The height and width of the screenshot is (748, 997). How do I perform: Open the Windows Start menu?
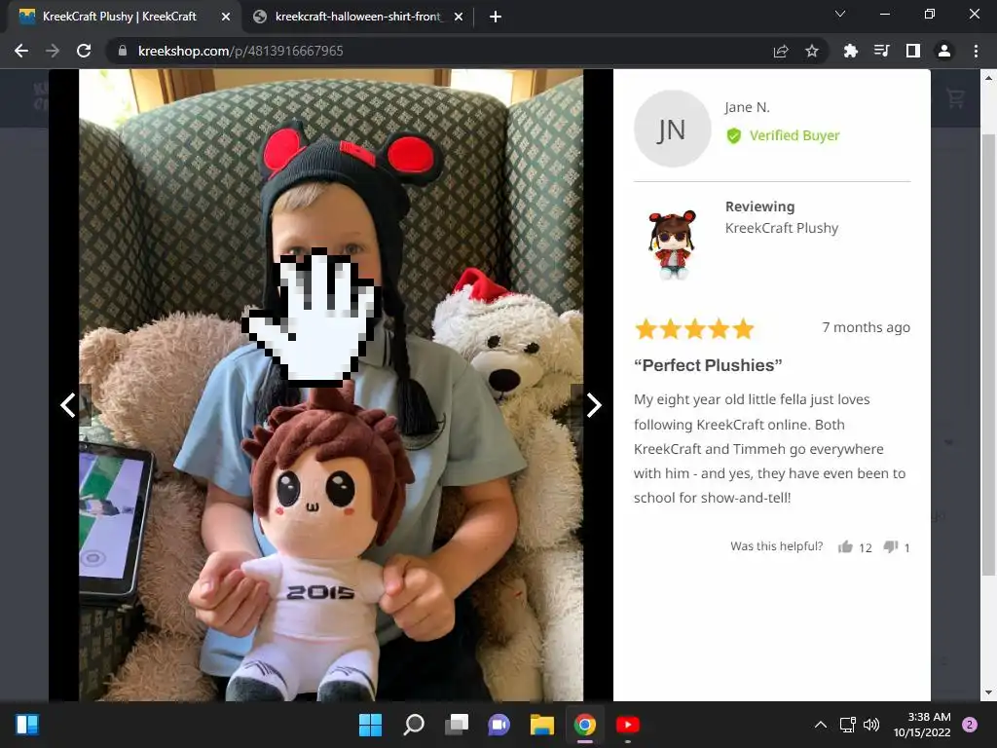click(x=370, y=725)
